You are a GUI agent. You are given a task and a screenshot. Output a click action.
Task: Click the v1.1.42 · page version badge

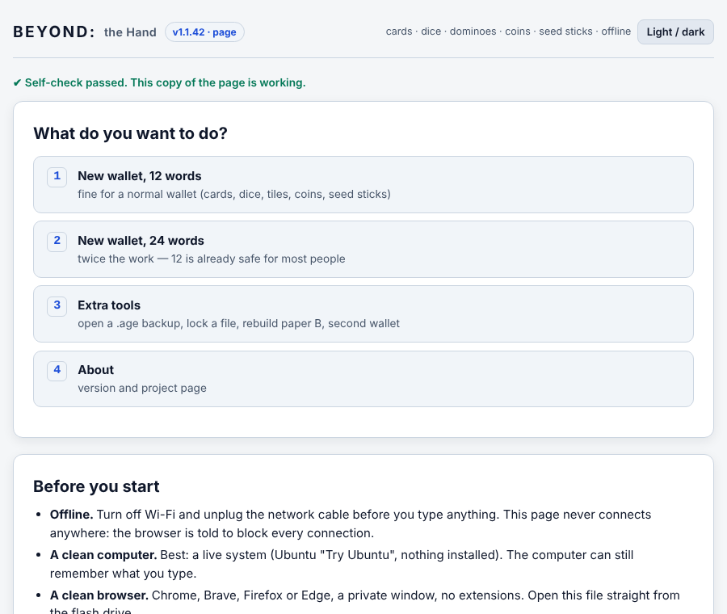(x=204, y=32)
